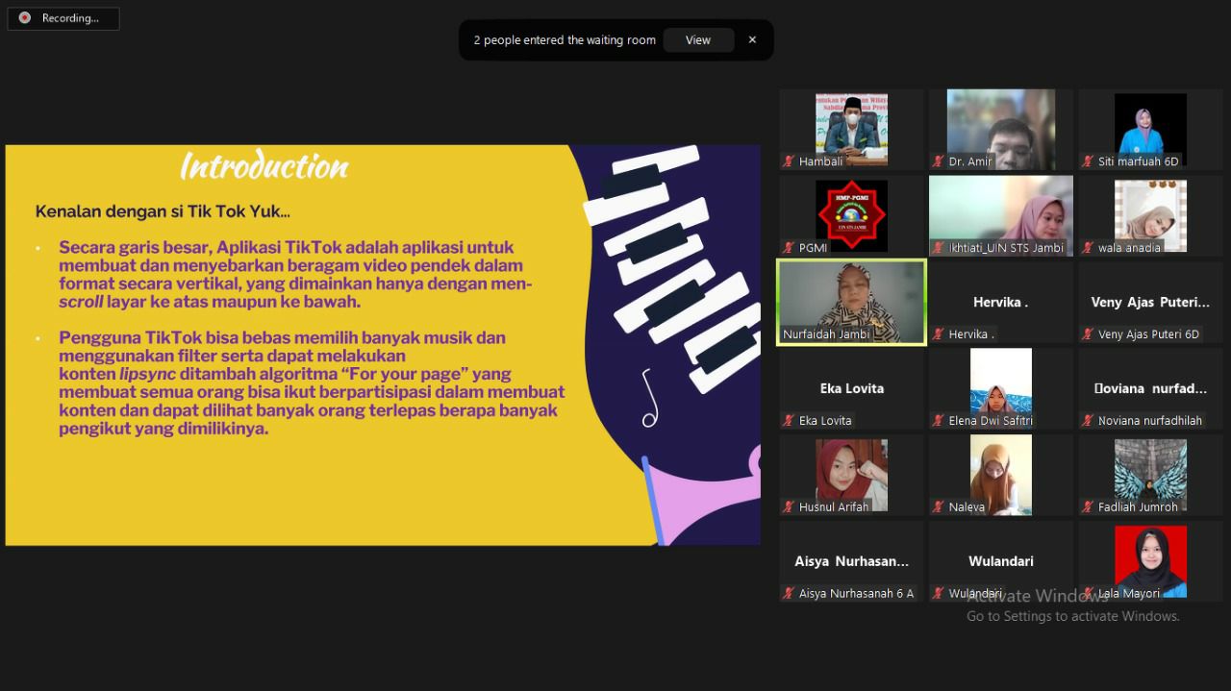Select wala anadia's video tile

point(1150,216)
